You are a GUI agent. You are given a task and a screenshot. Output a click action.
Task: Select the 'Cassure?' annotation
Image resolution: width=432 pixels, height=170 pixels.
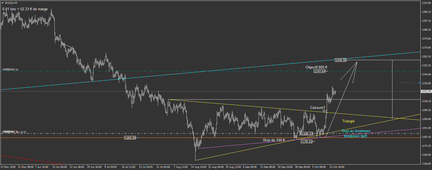click(x=318, y=108)
